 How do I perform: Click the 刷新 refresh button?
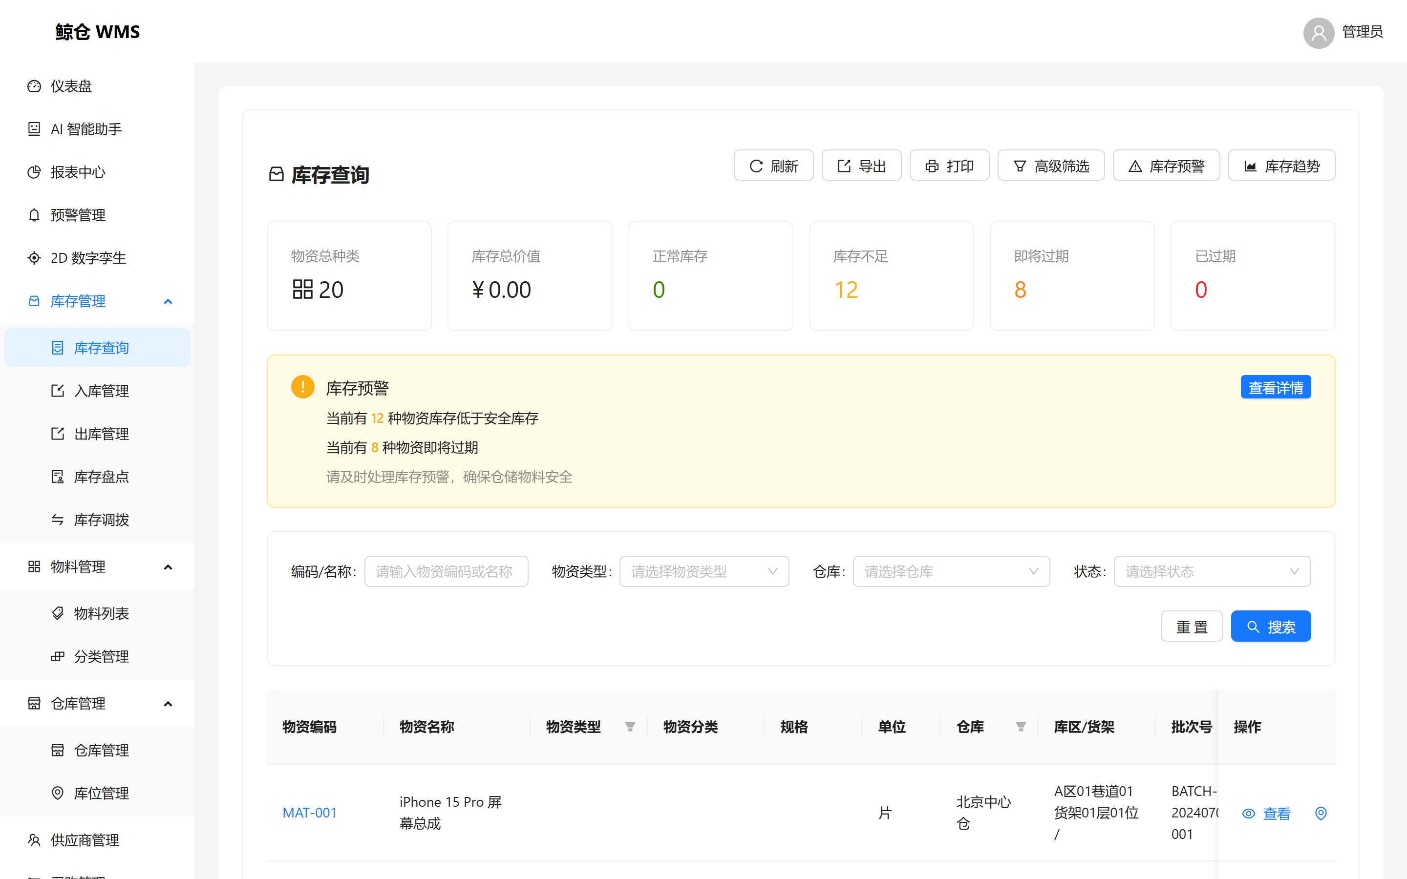coord(773,166)
